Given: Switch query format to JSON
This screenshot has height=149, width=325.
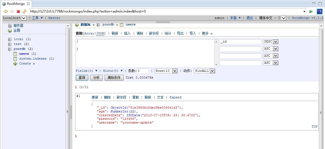Looking at the screenshot, I should click(100, 34).
